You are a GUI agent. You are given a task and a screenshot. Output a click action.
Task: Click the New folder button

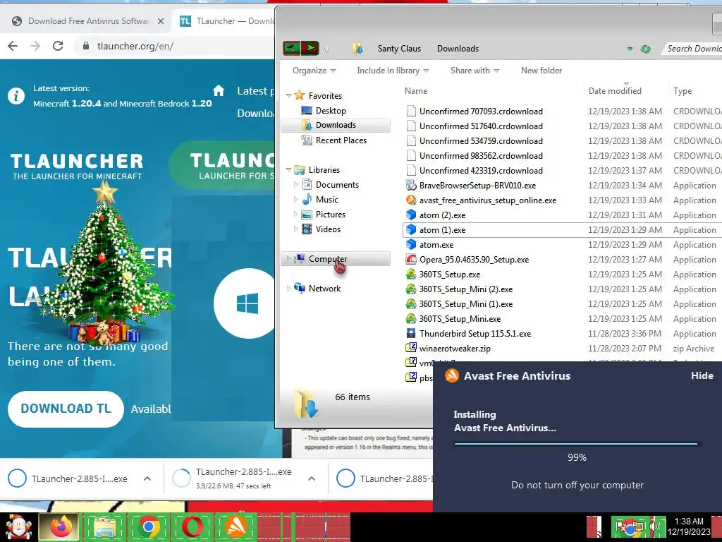[541, 71]
